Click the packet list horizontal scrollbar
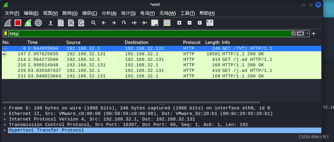 (x=131, y=102)
